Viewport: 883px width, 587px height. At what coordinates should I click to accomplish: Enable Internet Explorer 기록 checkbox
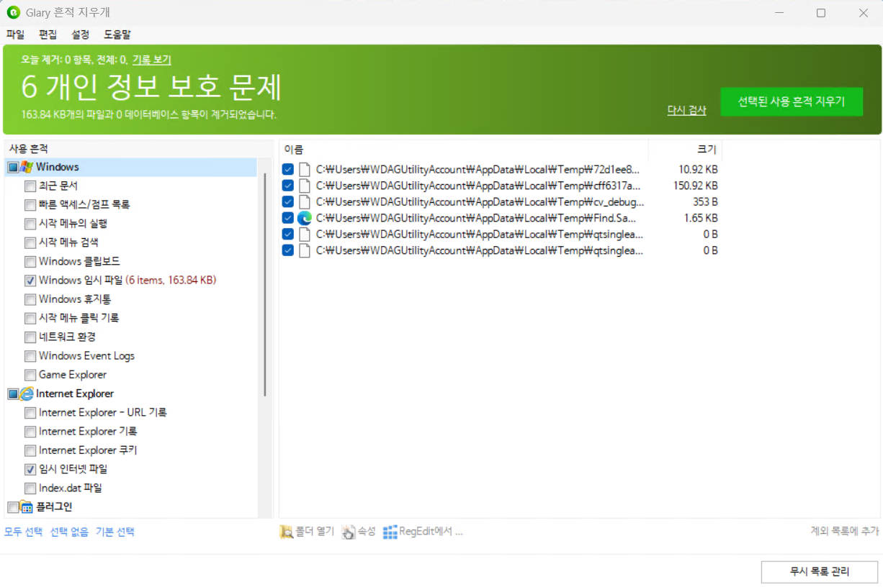(30, 432)
